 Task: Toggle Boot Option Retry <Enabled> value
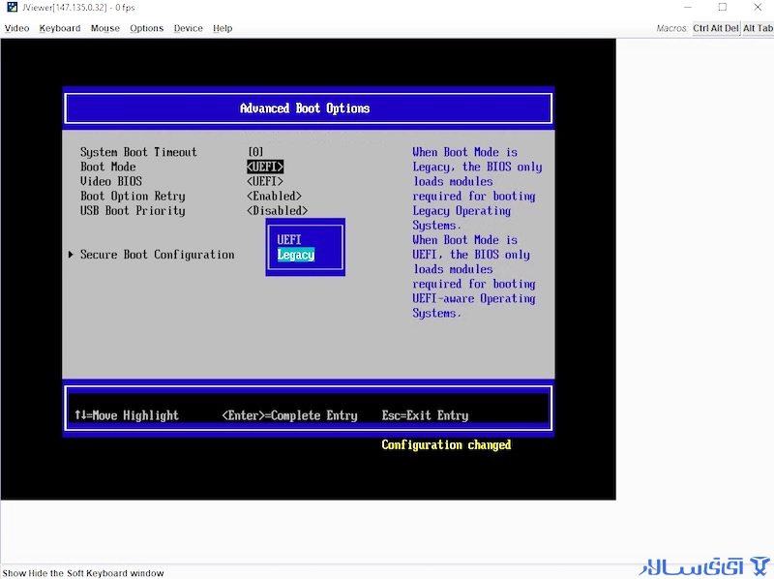274,197
